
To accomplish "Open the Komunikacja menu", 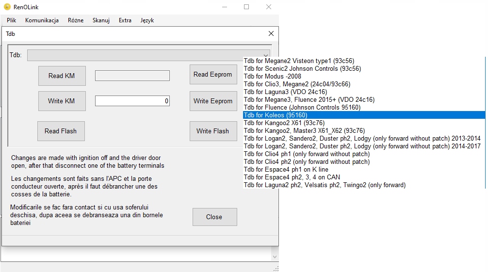I will point(42,20).
